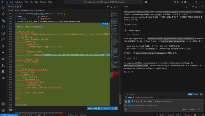Open the Testing flask view
Screen dimensions: 205x116
tap(3, 46)
